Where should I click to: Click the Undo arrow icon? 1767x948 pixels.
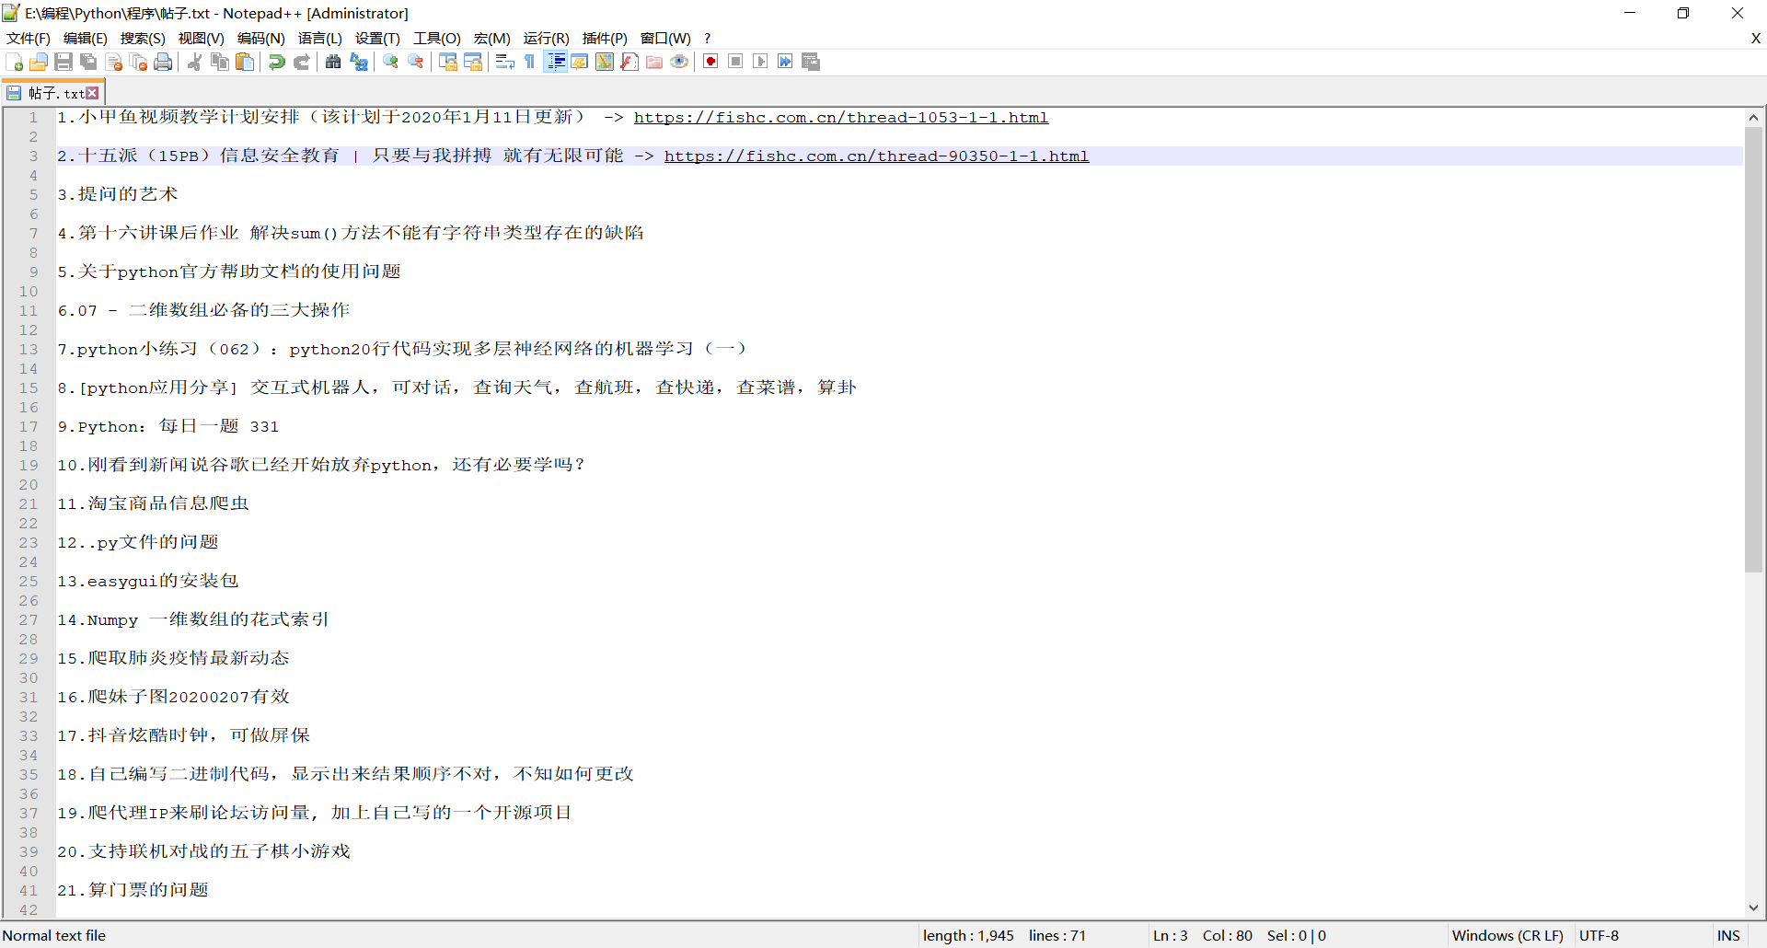pos(276,62)
